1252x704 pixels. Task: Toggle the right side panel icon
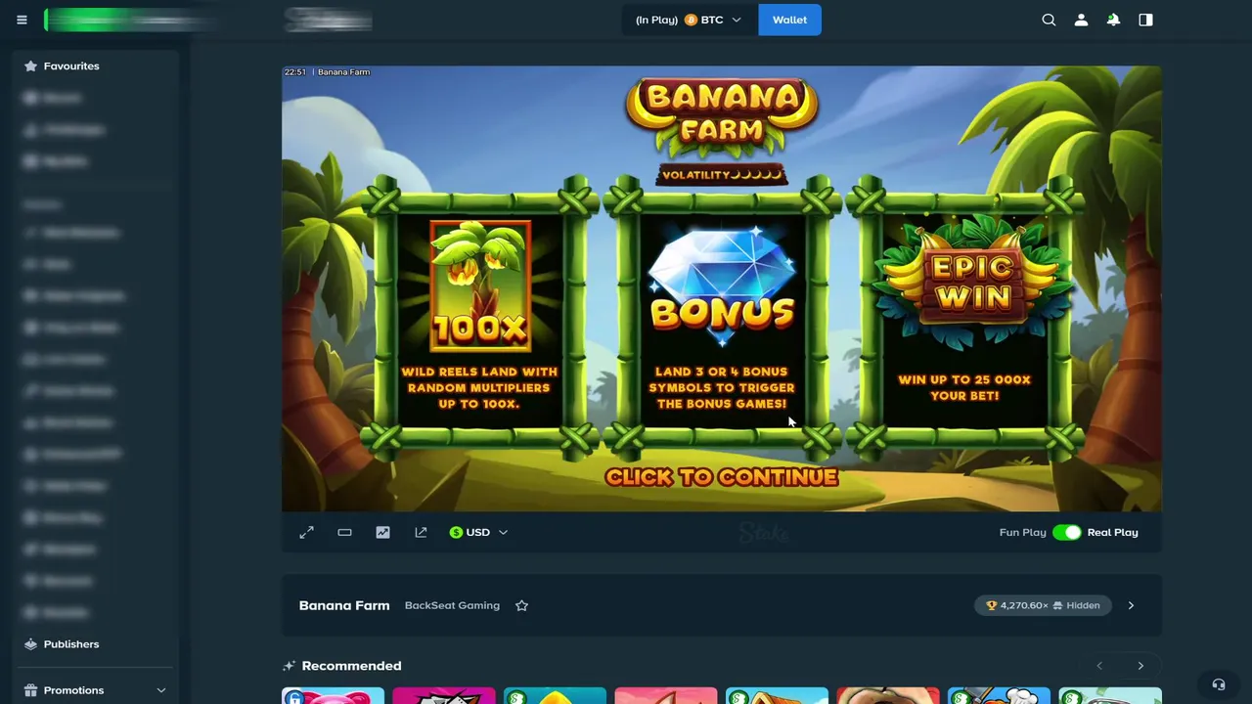tap(1145, 20)
